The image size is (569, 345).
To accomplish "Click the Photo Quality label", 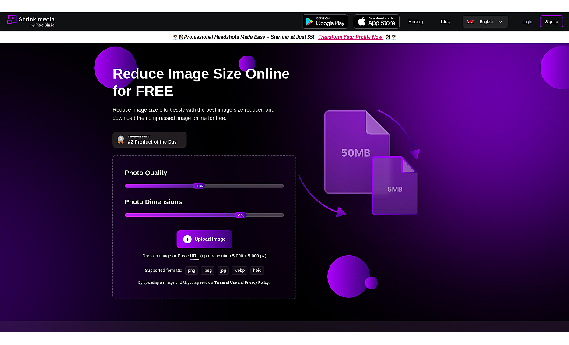I will click(x=146, y=172).
